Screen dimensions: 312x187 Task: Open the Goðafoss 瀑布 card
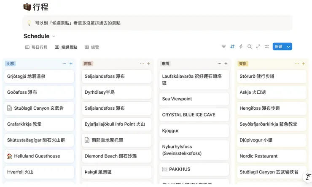(x=39, y=92)
